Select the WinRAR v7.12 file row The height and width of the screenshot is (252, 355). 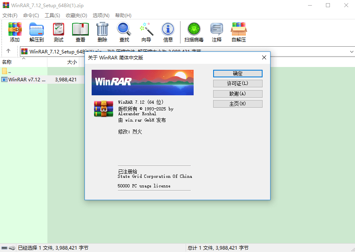point(24,79)
